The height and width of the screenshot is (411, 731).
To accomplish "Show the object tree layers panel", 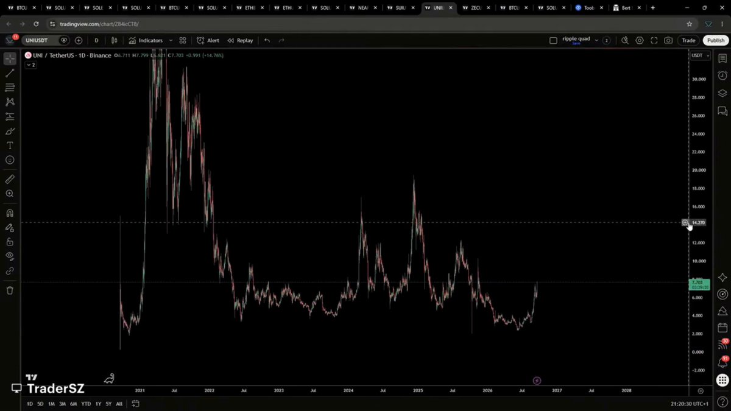I will 722,93.
